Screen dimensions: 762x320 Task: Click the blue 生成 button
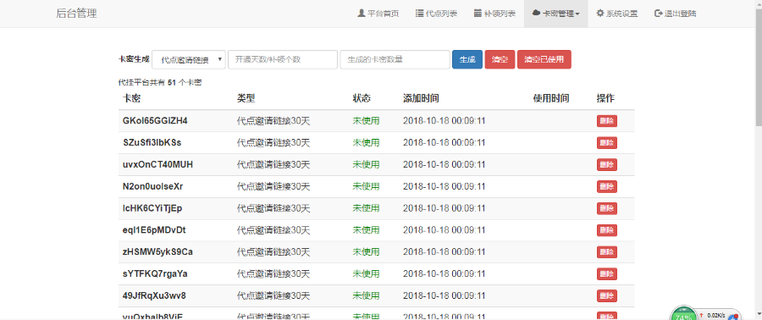467,60
